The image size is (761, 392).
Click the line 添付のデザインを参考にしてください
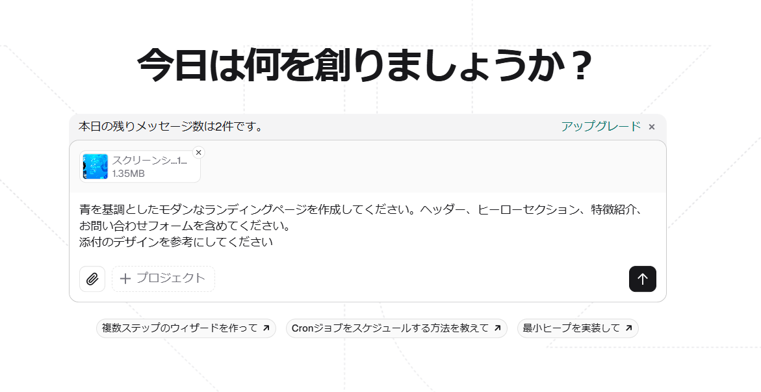(x=176, y=242)
